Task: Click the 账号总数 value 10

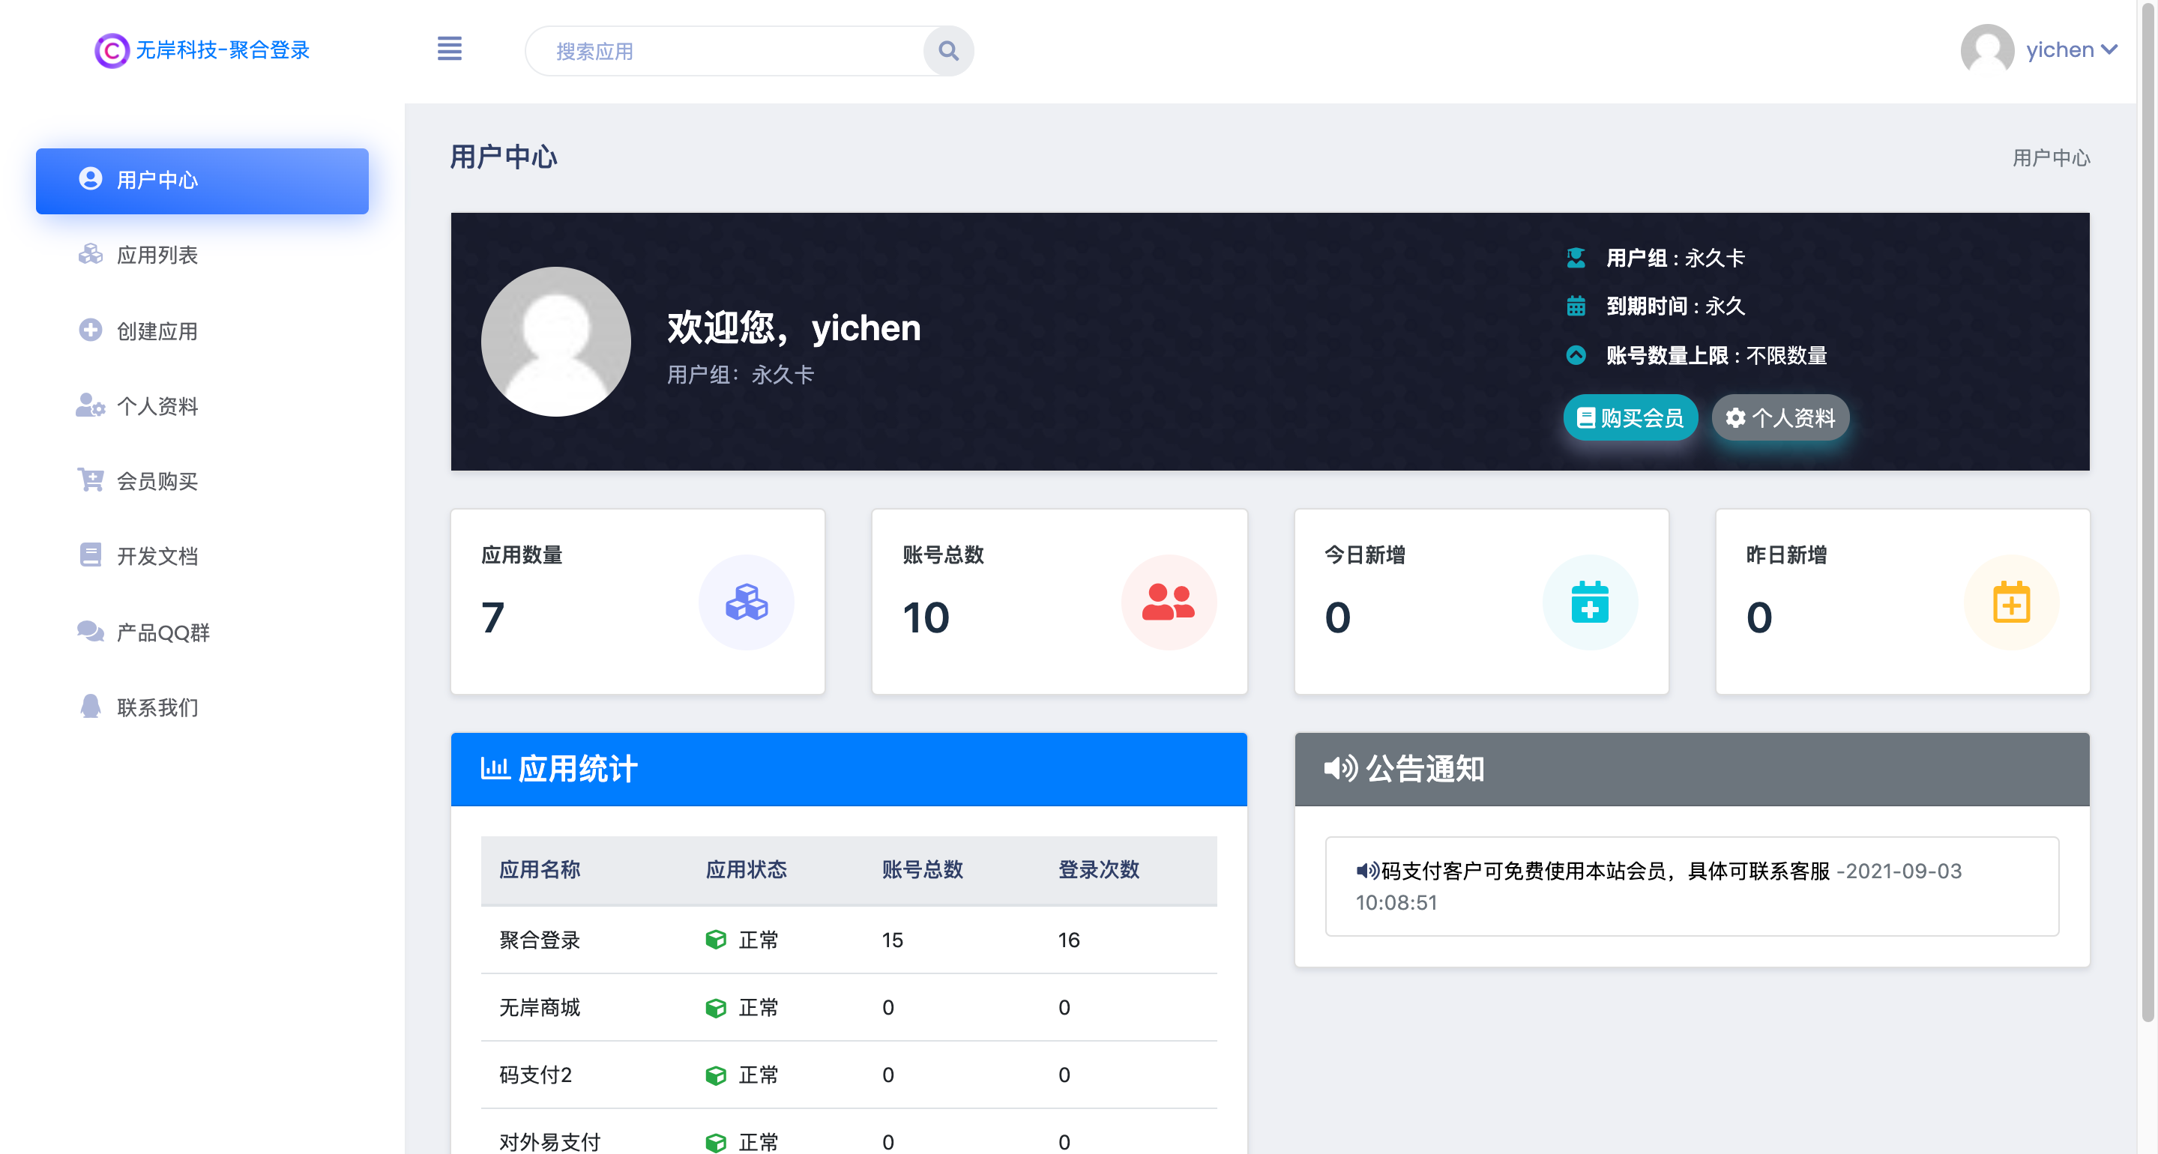Action: pyautogui.click(x=925, y=618)
